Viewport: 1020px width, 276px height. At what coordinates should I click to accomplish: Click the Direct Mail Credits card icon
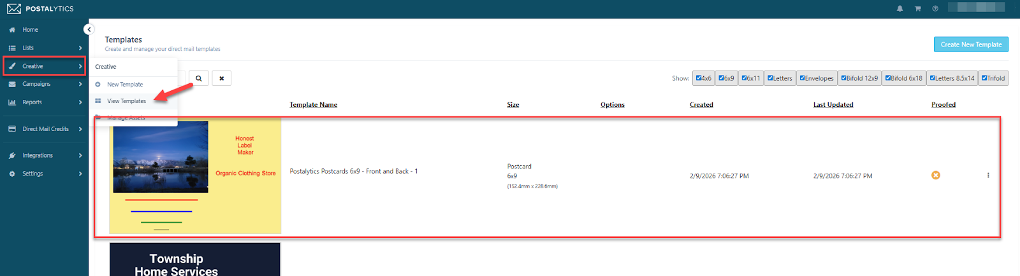point(12,129)
